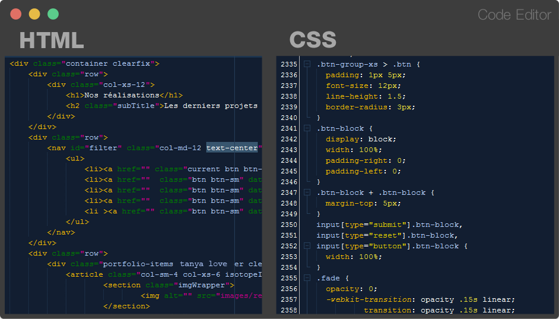The height and width of the screenshot is (319, 559).
Task: Click the "opacity: 0;" declaration
Action: (x=351, y=289)
